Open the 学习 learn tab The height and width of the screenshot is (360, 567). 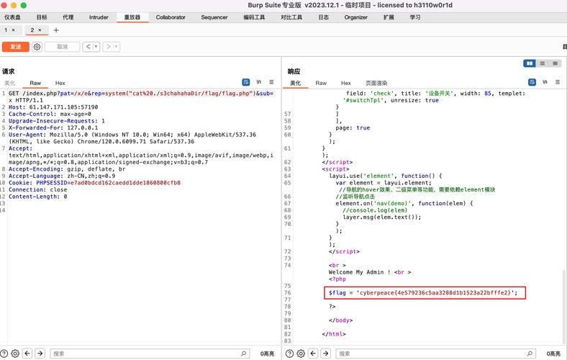pyautogui.click(x=415, y=17)
